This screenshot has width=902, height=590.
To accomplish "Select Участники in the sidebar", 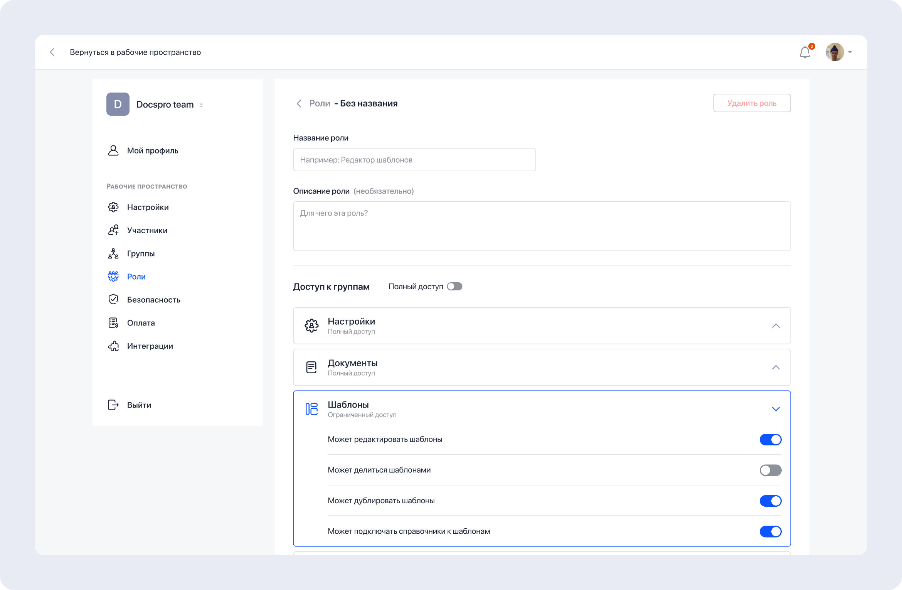I will point(147,230).
